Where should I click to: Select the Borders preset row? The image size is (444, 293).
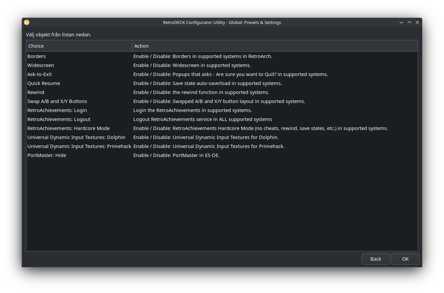pos(37,56)
